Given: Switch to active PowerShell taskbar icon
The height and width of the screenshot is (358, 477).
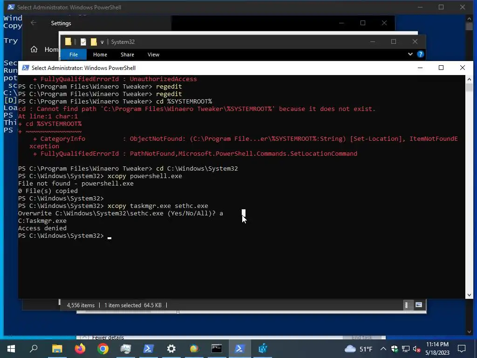Looking at the screenshot, I should click(239, 349).
